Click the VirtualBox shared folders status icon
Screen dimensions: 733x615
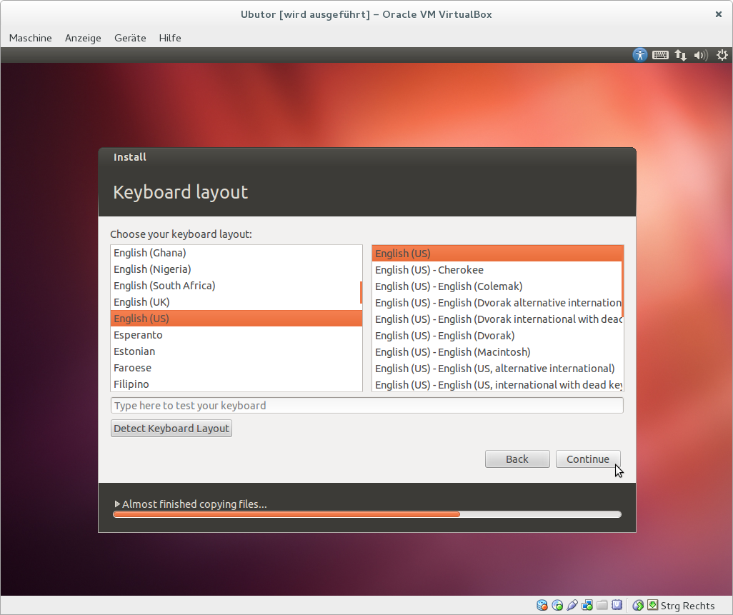pyautogui.click(x=602, y=606)
